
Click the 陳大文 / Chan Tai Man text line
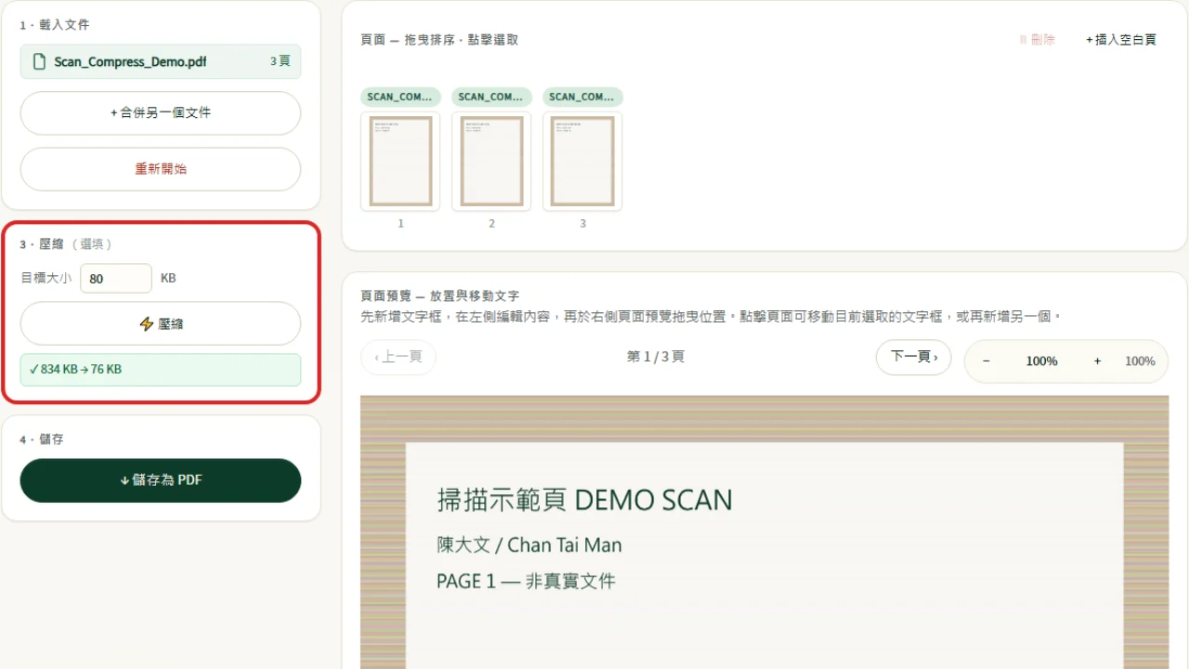coord(529,545)
